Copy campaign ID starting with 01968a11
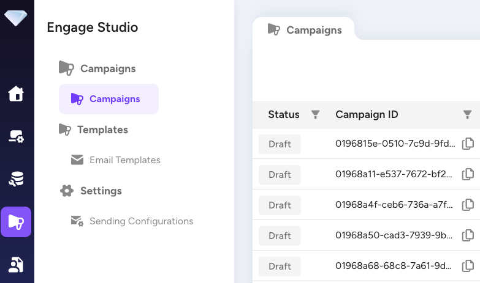 click(x=468, y=174)
